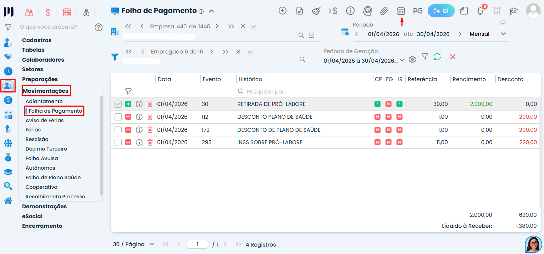Open the eSocial menu
Viewport: 544px width, 254px height.
pos(32,216)
